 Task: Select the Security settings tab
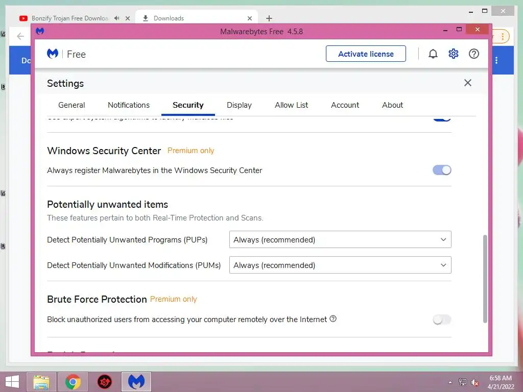[188, 105]
